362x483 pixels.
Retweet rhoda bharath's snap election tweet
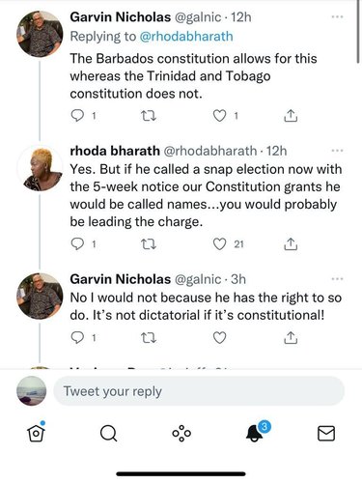[149, 244]
